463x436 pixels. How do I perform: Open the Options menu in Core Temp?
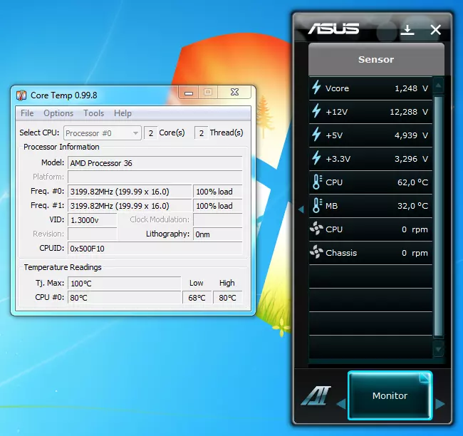(x=58, y=113)
